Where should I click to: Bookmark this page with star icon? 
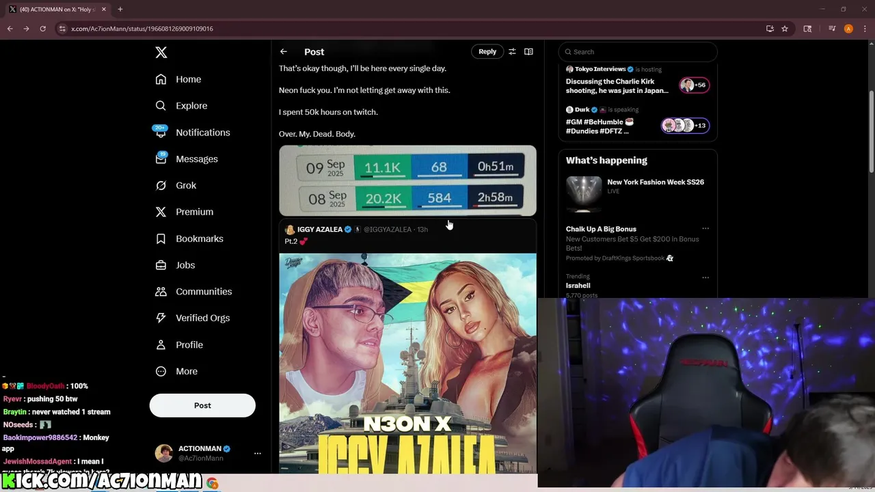coord(785,29)
